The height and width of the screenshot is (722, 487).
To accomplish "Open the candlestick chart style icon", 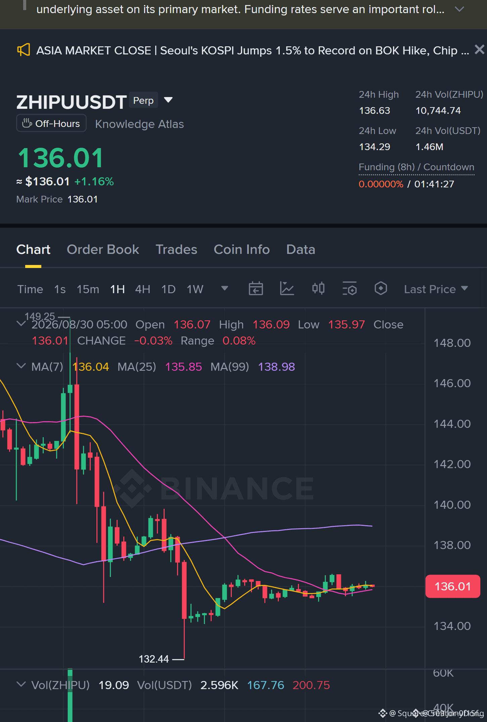I will [318, 288].
